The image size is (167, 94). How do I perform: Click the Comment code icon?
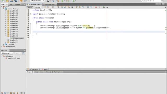[104, 7]
